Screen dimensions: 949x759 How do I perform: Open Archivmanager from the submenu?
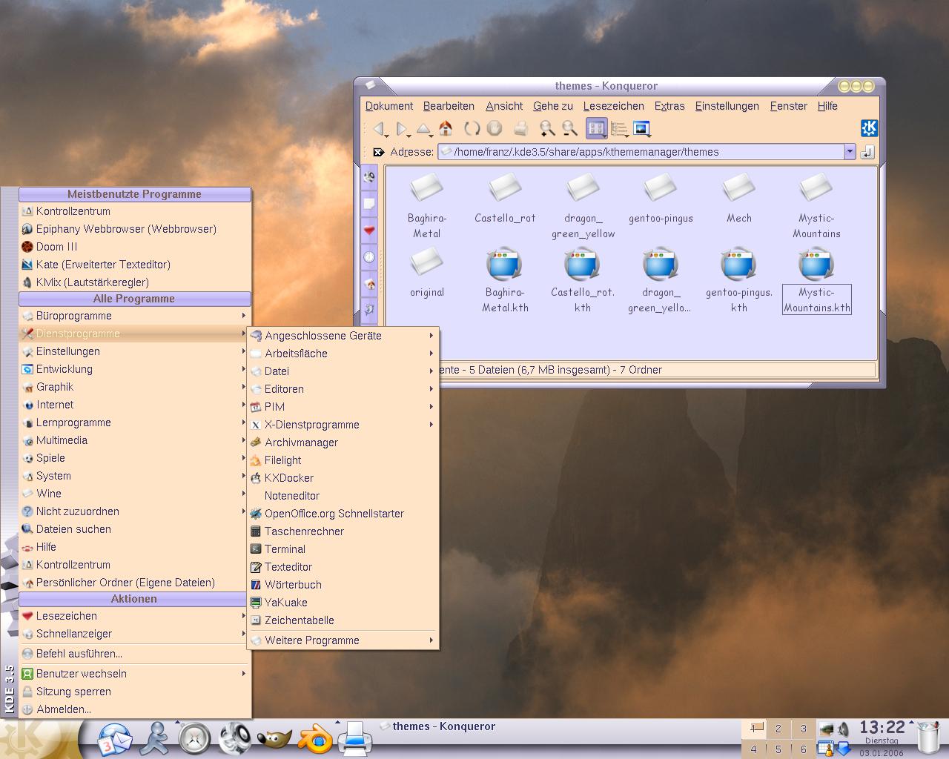pyautogui.click(x=343, y=443)
